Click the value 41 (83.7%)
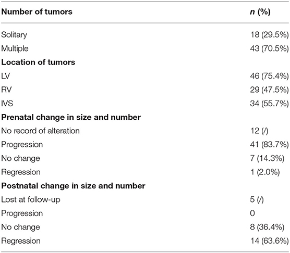The height and width of the screenshot is (253, 290). (x=269, y=145)
